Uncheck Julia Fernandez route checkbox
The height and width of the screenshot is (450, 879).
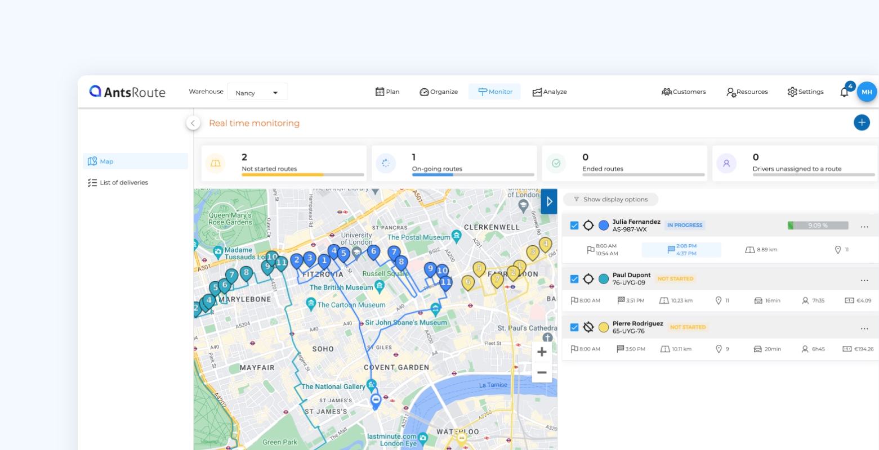point(574,226)
